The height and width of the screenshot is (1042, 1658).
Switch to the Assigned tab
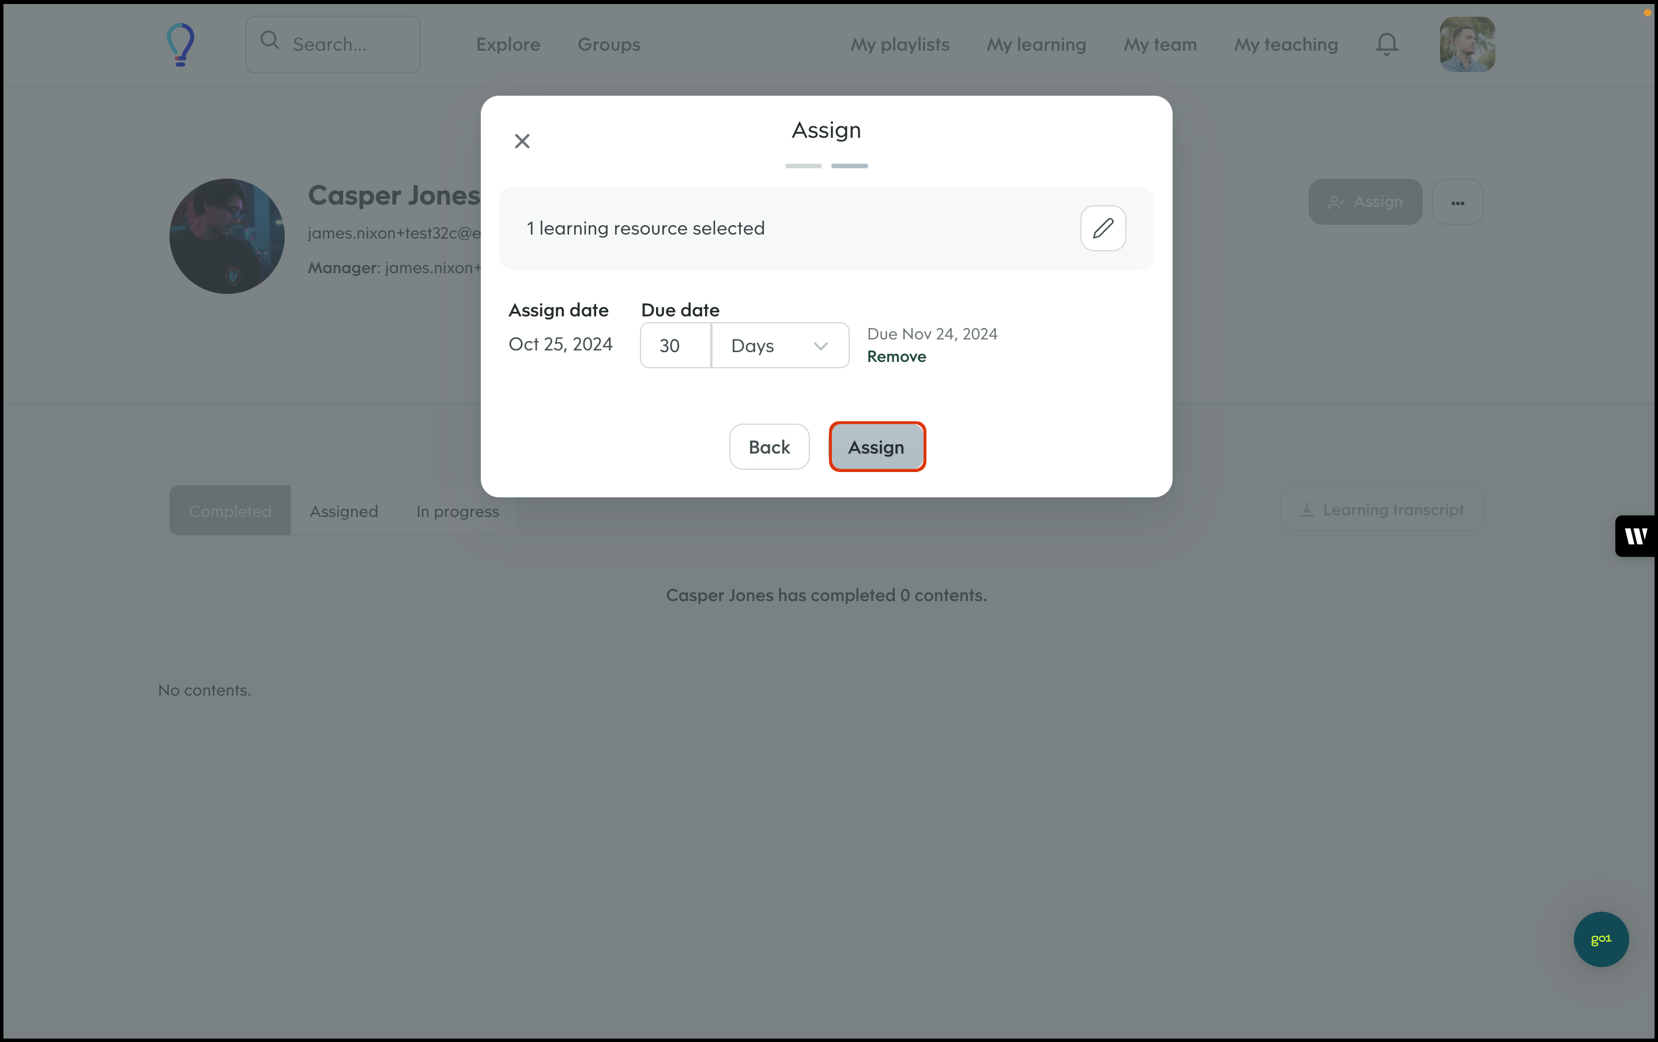click(344, 511)
